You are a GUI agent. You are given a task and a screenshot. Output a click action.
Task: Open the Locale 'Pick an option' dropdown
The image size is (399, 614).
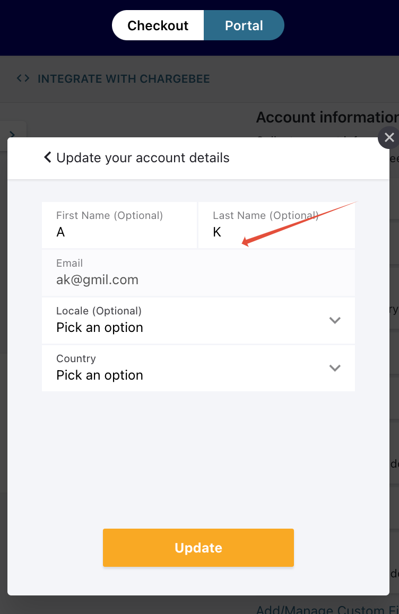(x=100, y=328)
